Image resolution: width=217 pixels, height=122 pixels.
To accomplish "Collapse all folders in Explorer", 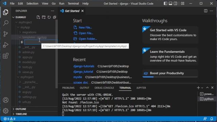I will point(55,17).
